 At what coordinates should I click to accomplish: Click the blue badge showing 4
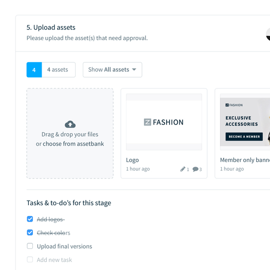tap(34, 70)
